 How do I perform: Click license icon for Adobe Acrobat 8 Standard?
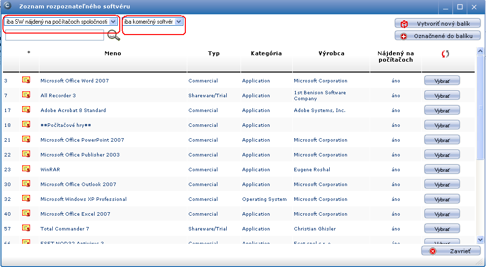pos(26,110)
